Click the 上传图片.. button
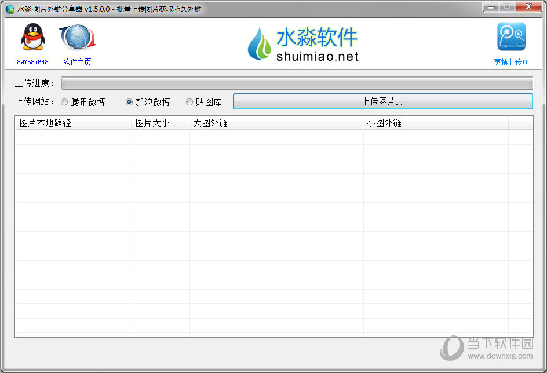 tap(382, 101)
